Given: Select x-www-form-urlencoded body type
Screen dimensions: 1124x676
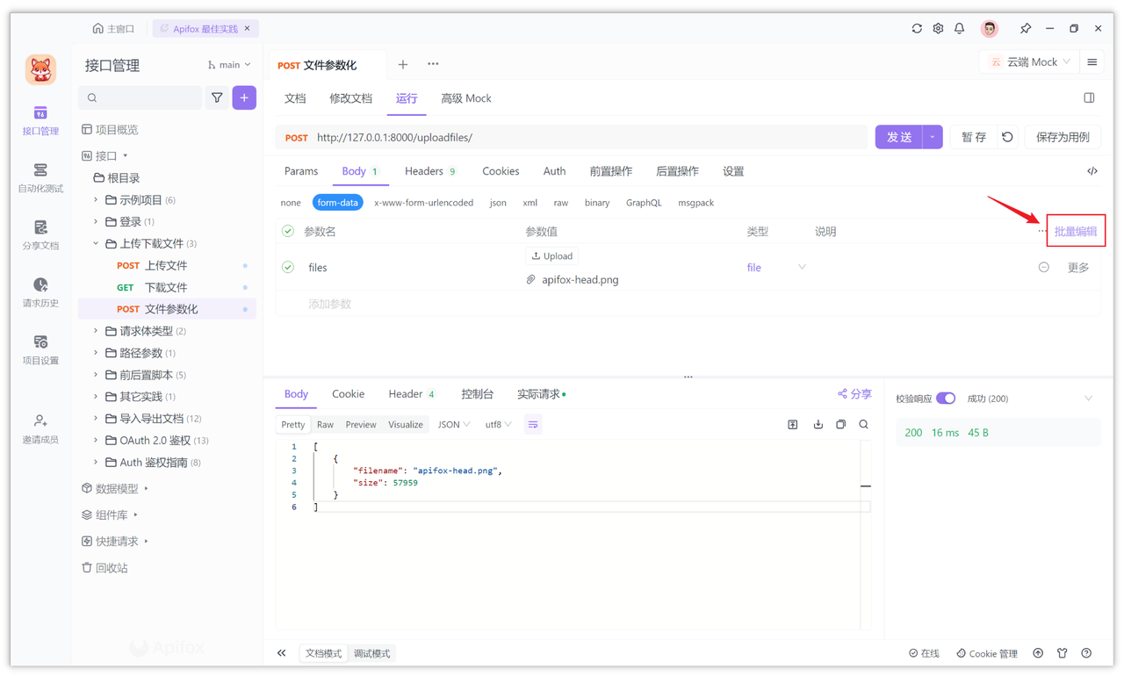Looking at the screenshot, I should pos(423,203).
